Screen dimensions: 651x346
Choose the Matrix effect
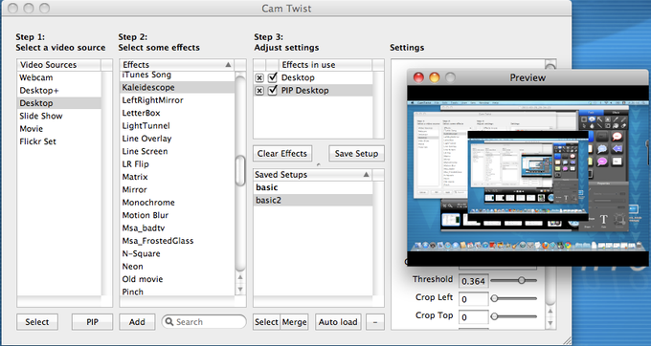177,177
